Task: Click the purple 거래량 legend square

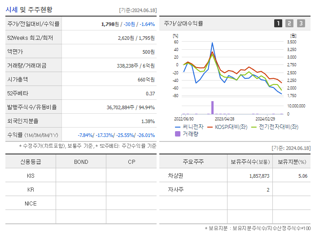Action: (178, 134)
